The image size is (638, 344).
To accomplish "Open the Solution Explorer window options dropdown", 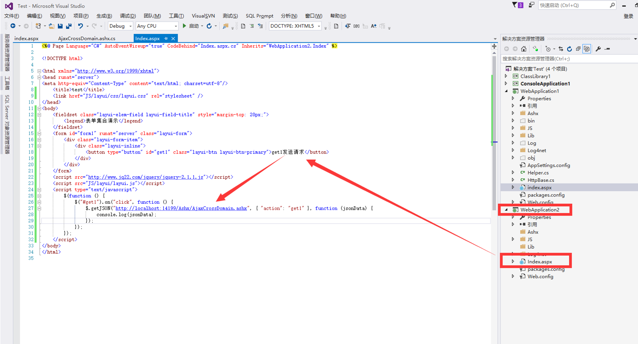I will (x=635, y=39).
